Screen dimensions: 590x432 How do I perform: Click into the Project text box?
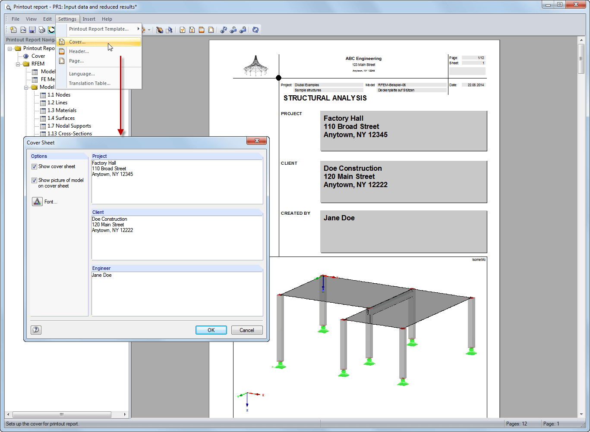(177, 182)
